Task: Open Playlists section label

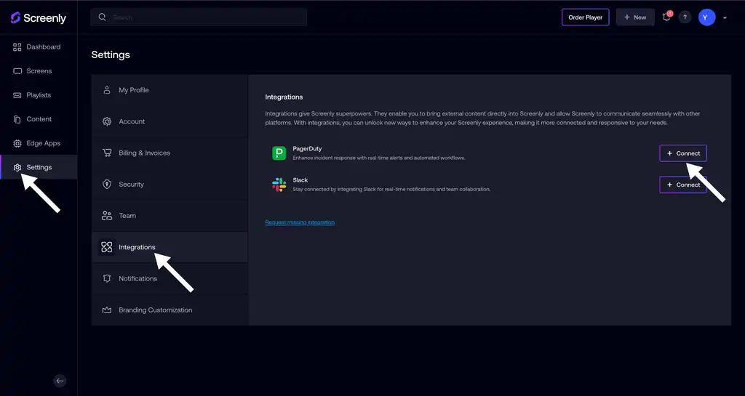Action: tap(39, 95)
